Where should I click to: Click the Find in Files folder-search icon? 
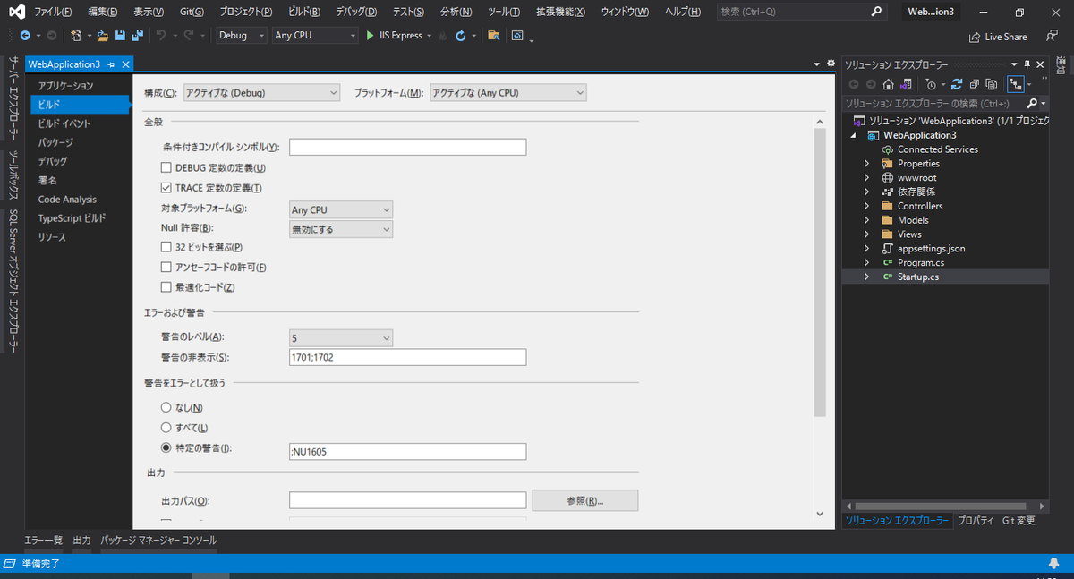tap(493, 36)
